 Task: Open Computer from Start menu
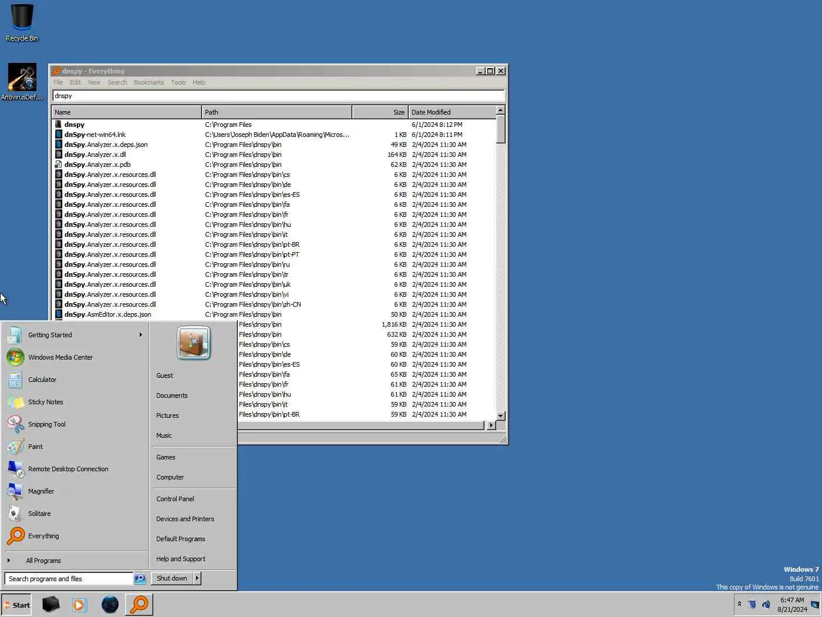pos(170,477)
